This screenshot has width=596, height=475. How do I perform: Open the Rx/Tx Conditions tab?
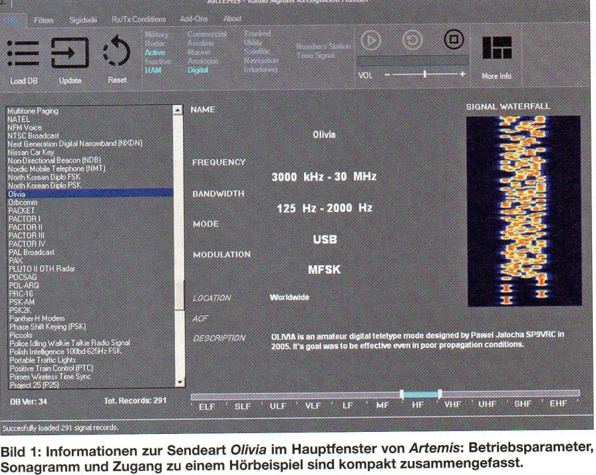pos(138,20)
